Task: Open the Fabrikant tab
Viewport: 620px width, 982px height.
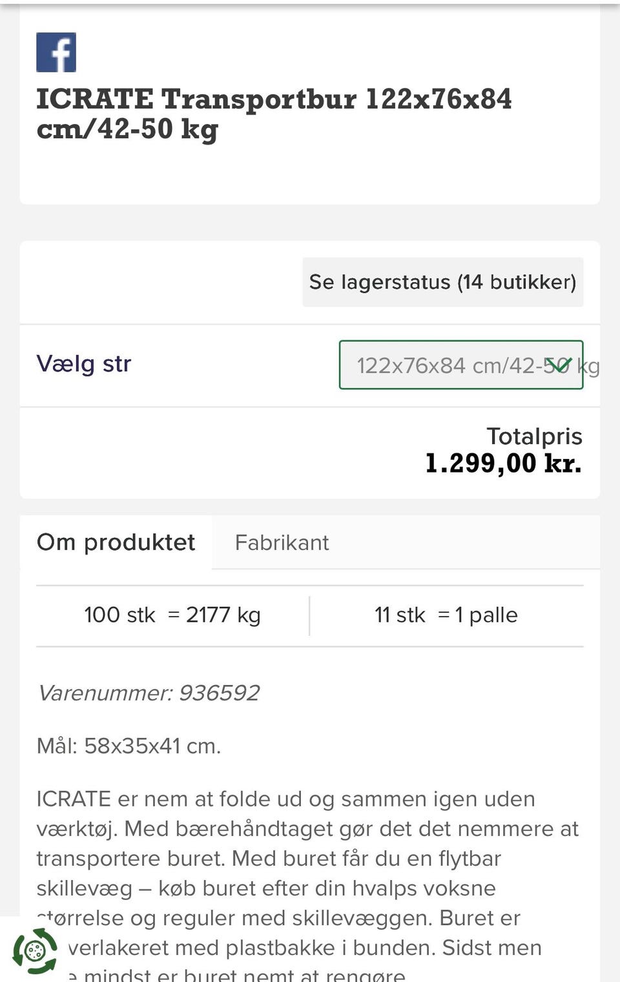Action: (x=282, y=542)
